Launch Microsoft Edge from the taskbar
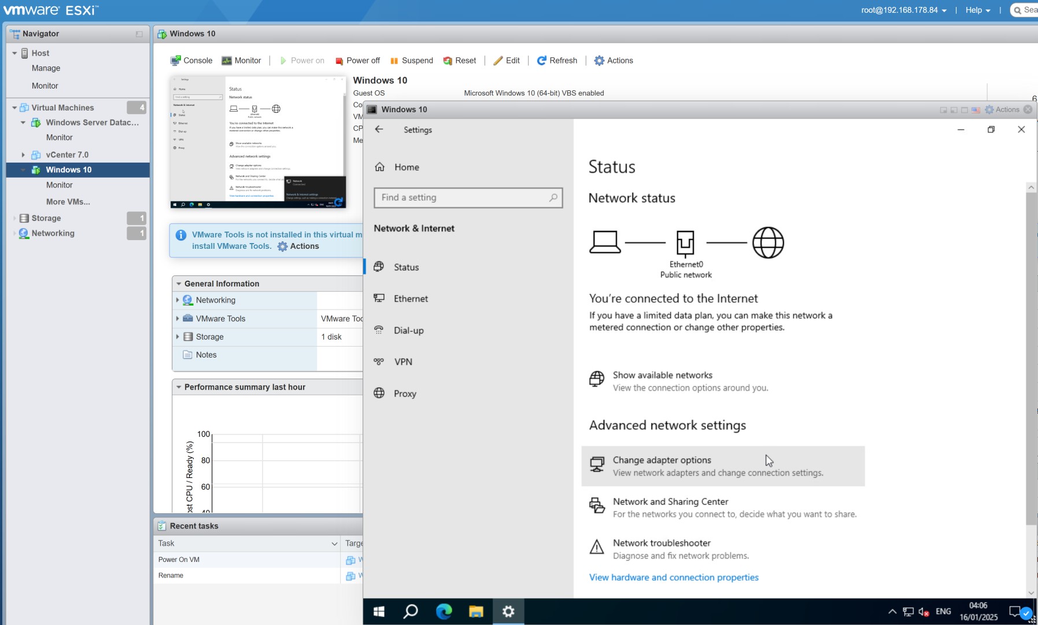Screen dimensions: 1038x625 click(x=444, y=612)
